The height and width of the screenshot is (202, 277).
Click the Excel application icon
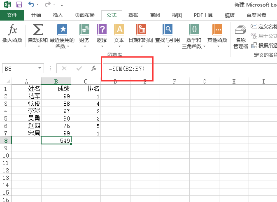click(7, 5)
